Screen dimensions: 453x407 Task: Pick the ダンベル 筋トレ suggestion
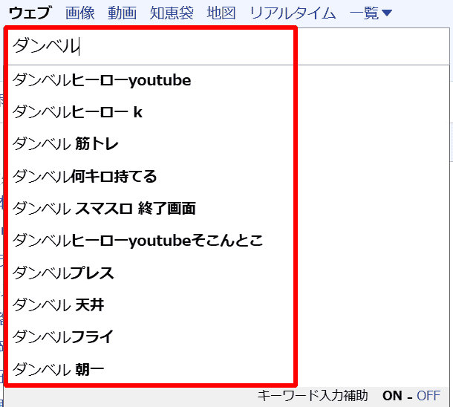[66, 144]
